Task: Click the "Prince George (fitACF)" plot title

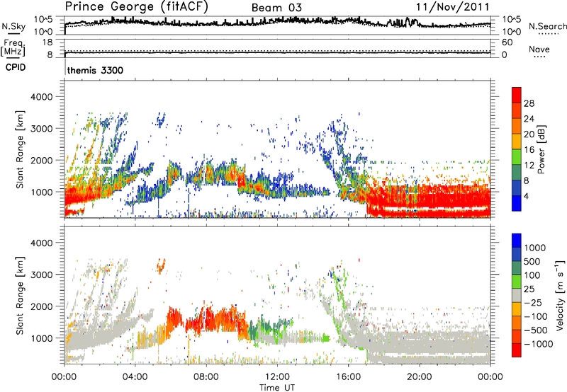Action: [x=137, y=7]
